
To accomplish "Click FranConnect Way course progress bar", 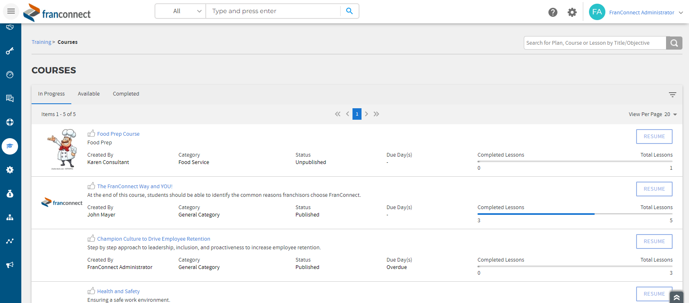I will point(575,214).
